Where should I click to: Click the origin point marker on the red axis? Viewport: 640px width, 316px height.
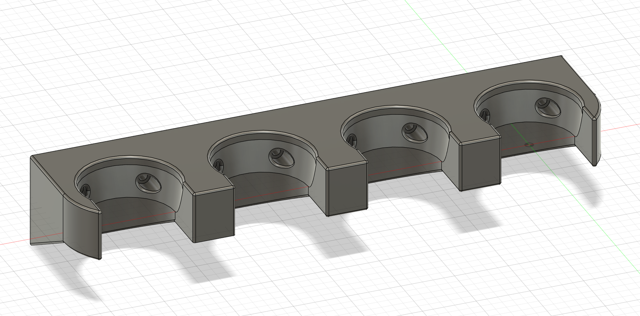coord(529,145)
